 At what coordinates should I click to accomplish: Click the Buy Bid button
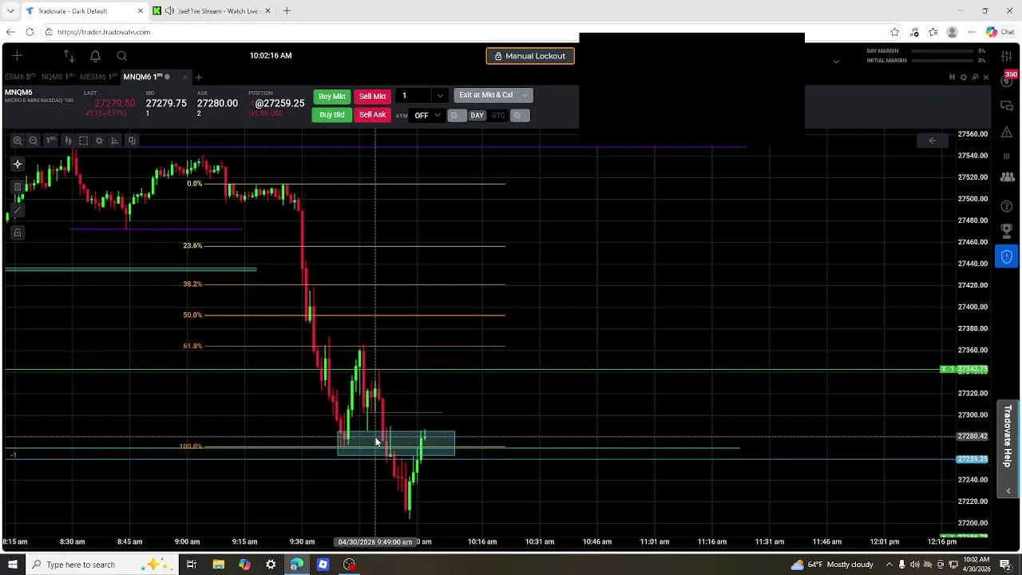332,115
